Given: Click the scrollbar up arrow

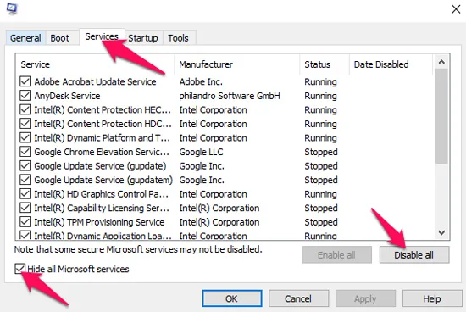Looking at the screenshot, I should point(441,62).
